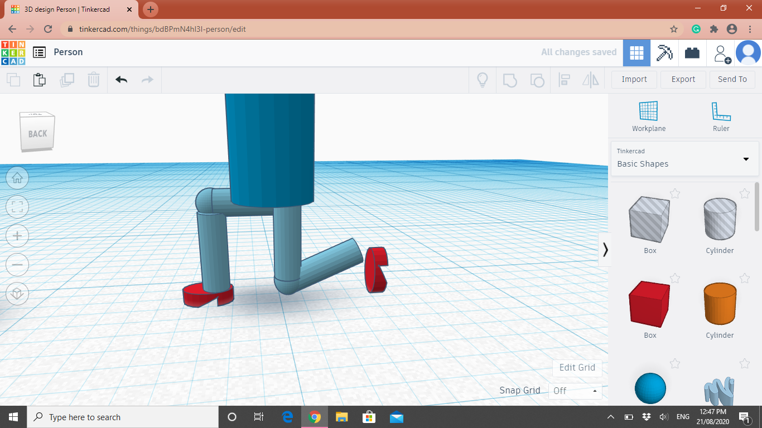The image size is (762, 428).
Task: Redo the last undone action
Action: click(x=147, y=80)
